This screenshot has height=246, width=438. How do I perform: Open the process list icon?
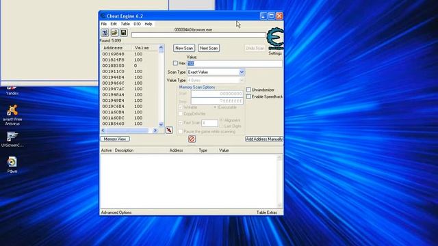click(105, 33)
